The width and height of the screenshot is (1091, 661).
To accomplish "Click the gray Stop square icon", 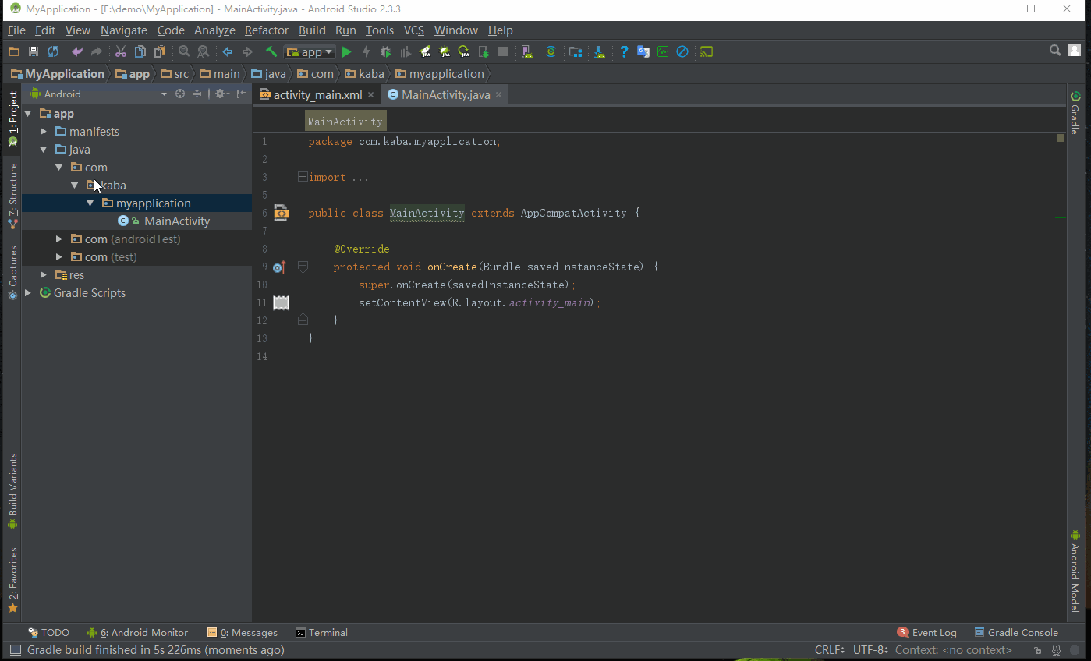I will pos(503,51).
